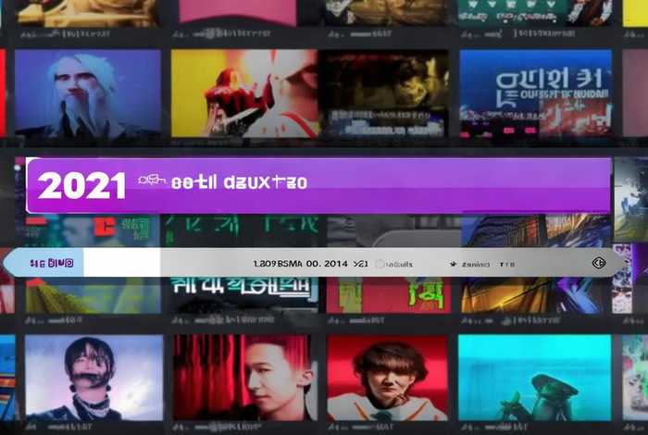Open the gold building thumbnail below purple banner
This screenshot has height=435, width=648.
[x=536, y=230]
